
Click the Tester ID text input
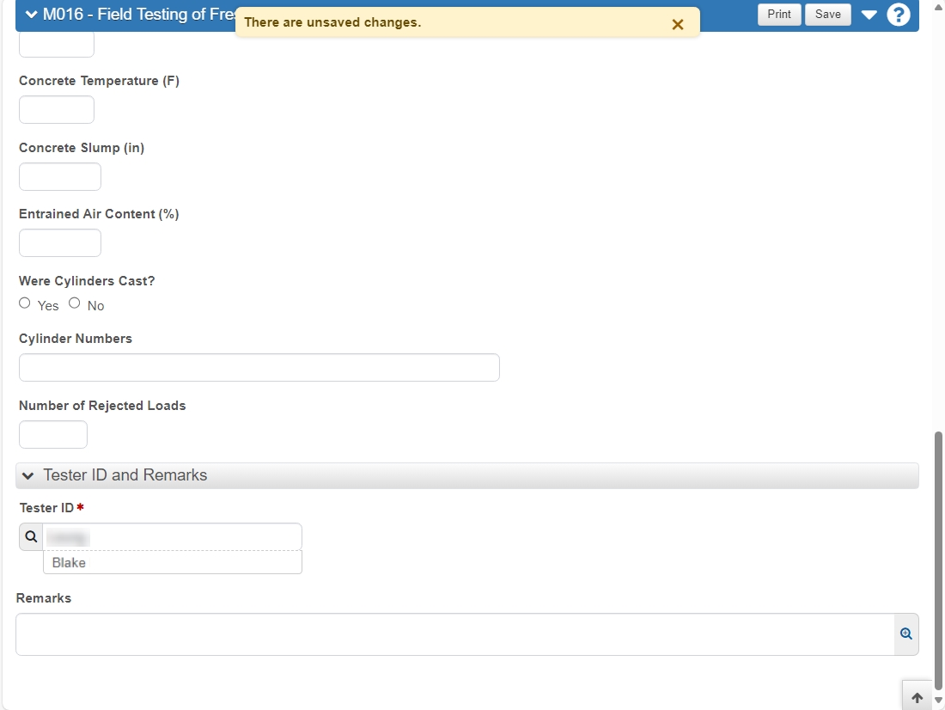point(173,536)
